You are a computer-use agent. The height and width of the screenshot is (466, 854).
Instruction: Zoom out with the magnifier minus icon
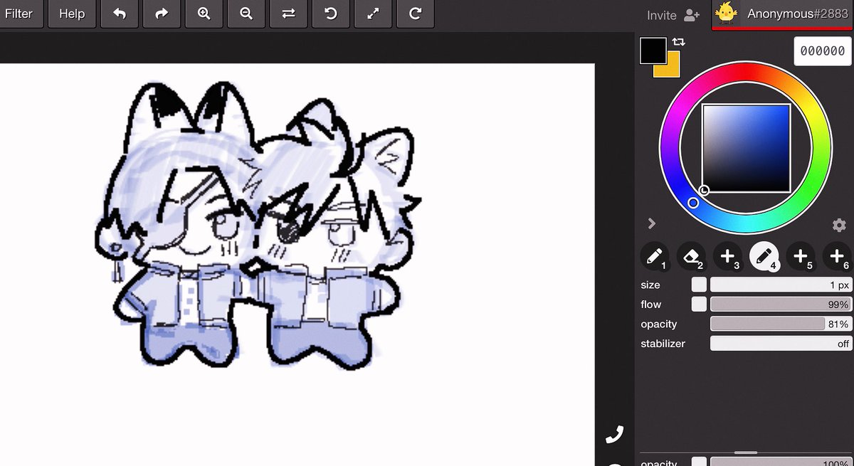(246, 14)
